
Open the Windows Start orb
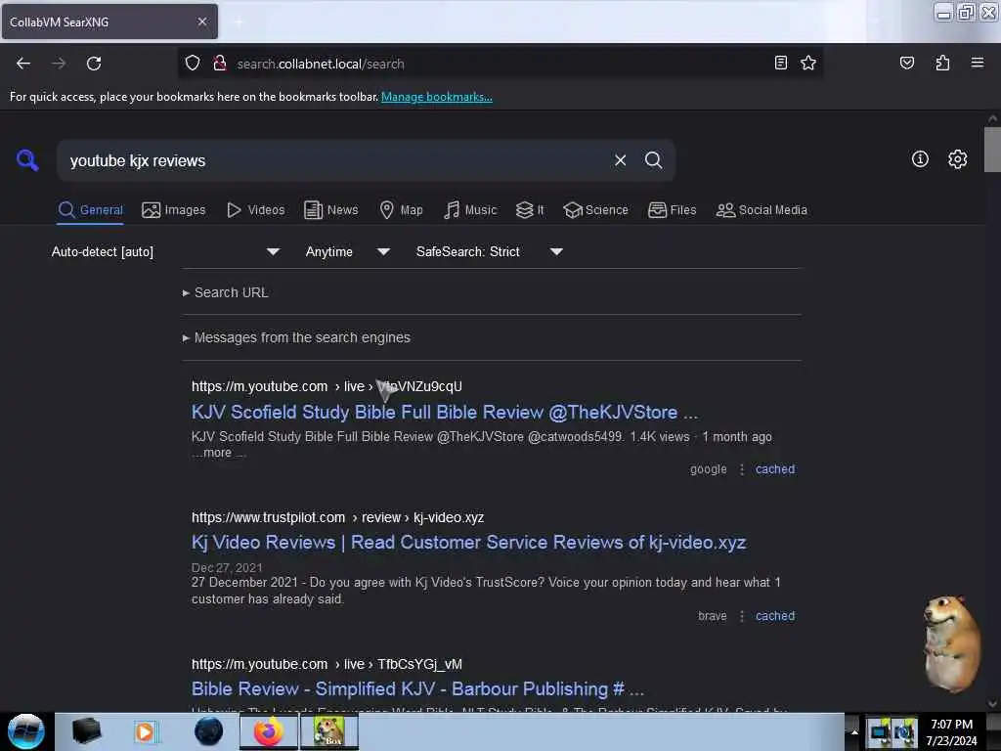[26, 731]
